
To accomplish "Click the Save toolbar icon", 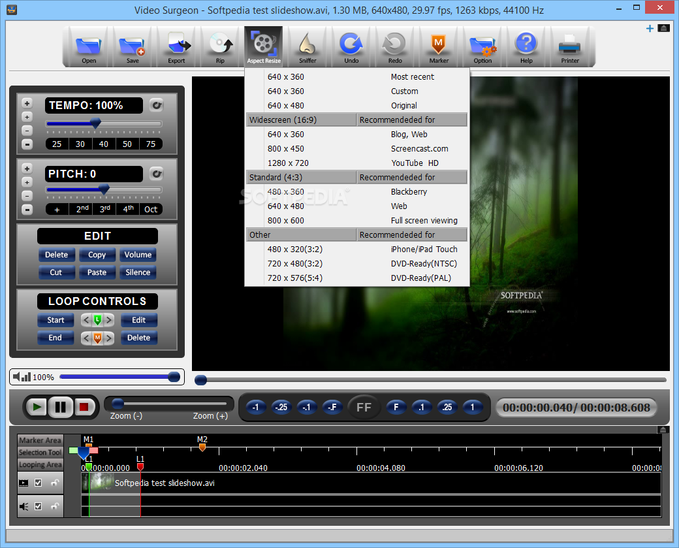I will point(133,47).
